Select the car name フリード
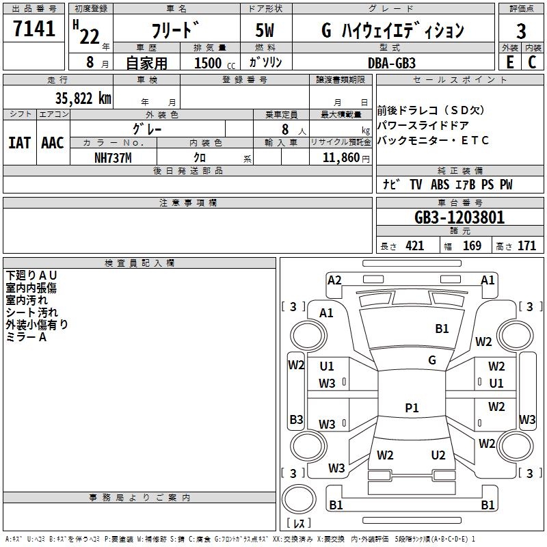Screen dimensions: 547x547 pyautogui.click(x=176, y=29)
